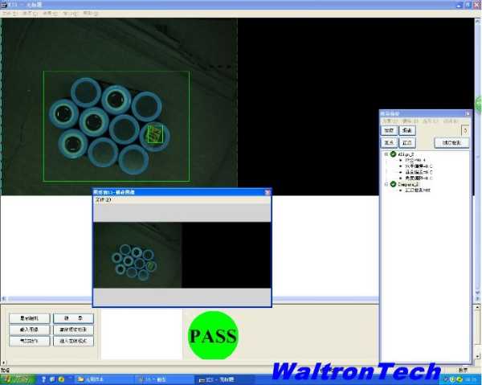This screenshot has height=385, width=482.
Task: Click top-left button in bottom-left button group
Action: click(30, 318)
